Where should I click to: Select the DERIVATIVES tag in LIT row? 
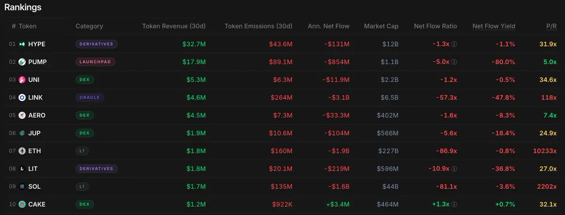[97, 169]
